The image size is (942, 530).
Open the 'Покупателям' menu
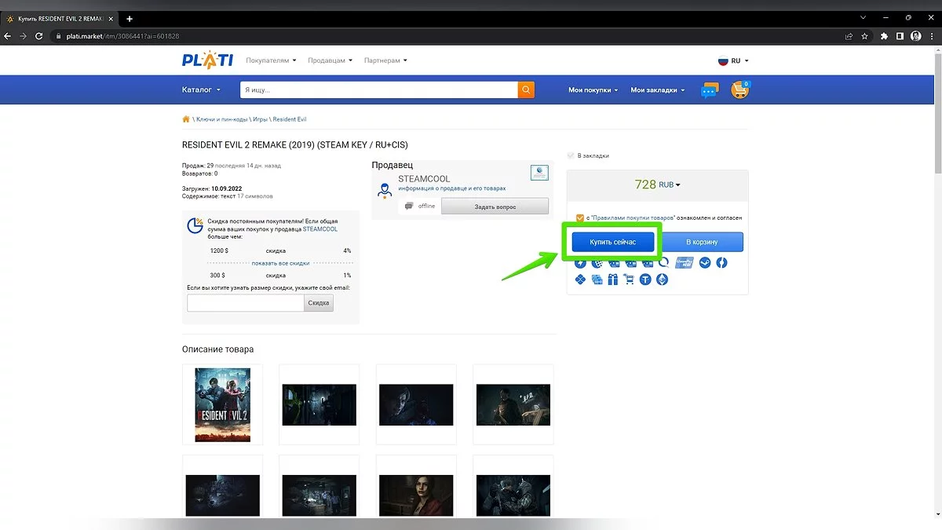pyautogui.click(x=271, y=60)
